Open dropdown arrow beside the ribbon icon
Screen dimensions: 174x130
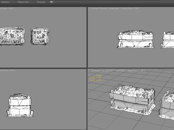[54, 2]
